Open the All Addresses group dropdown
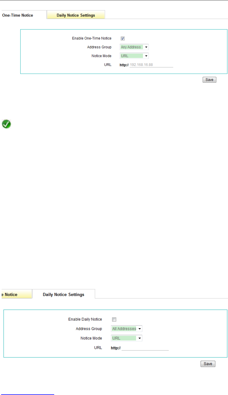The image size is (228, 395). pyautogui.click(x=127, y=329)
